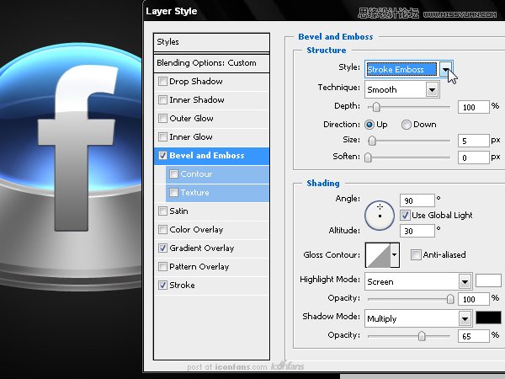Uncheck the Bevel and Emboss checkbox
The height and width of the screenshot is (379, 505).
point(162,156)
